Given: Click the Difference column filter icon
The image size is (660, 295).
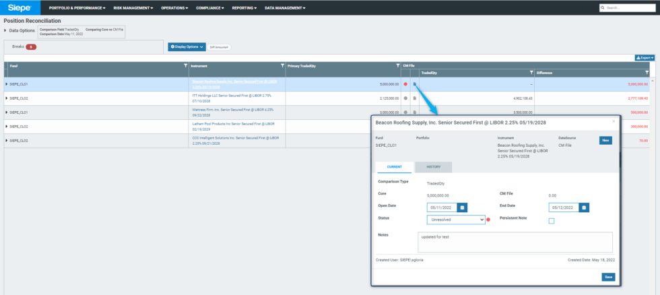Looking at the screenshot, I should (647, 72).
